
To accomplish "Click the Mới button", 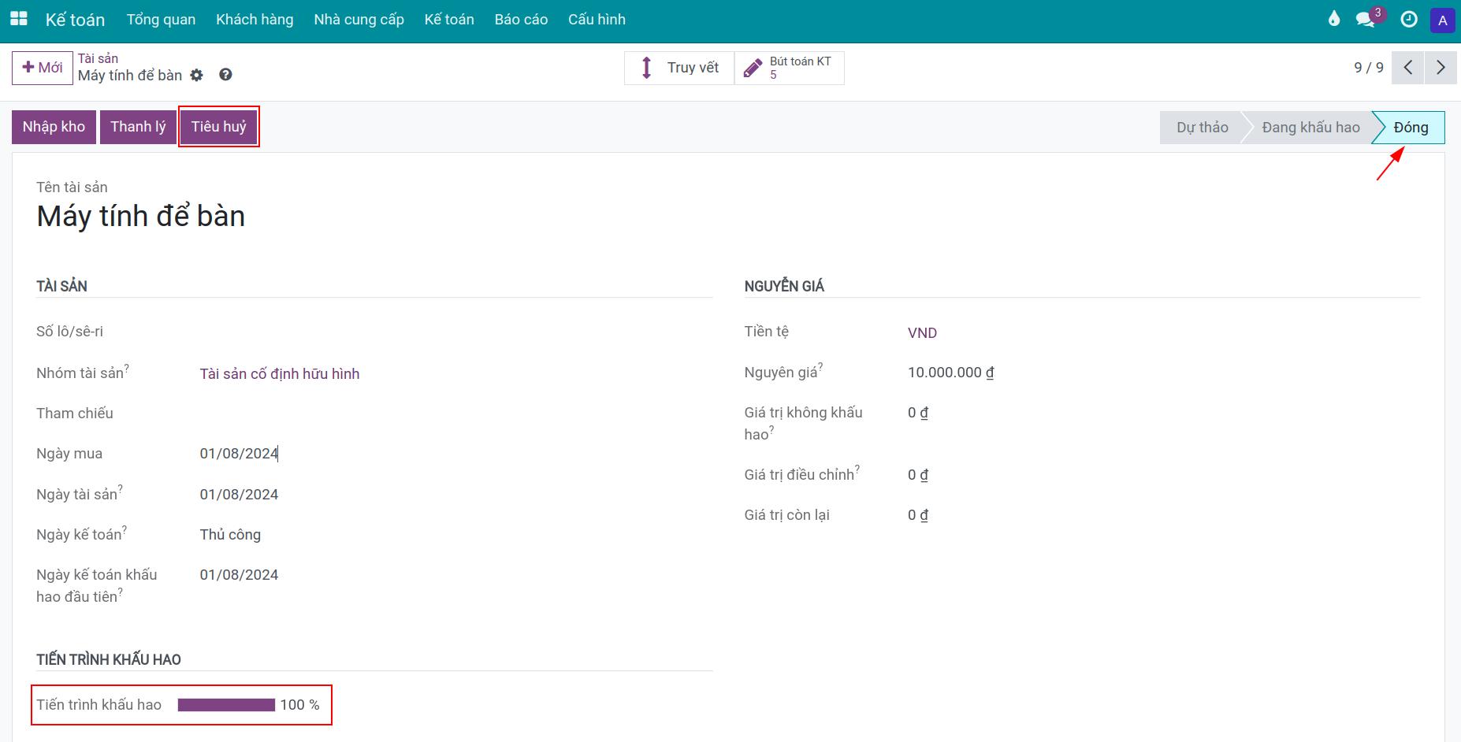I will click(43, 68).
